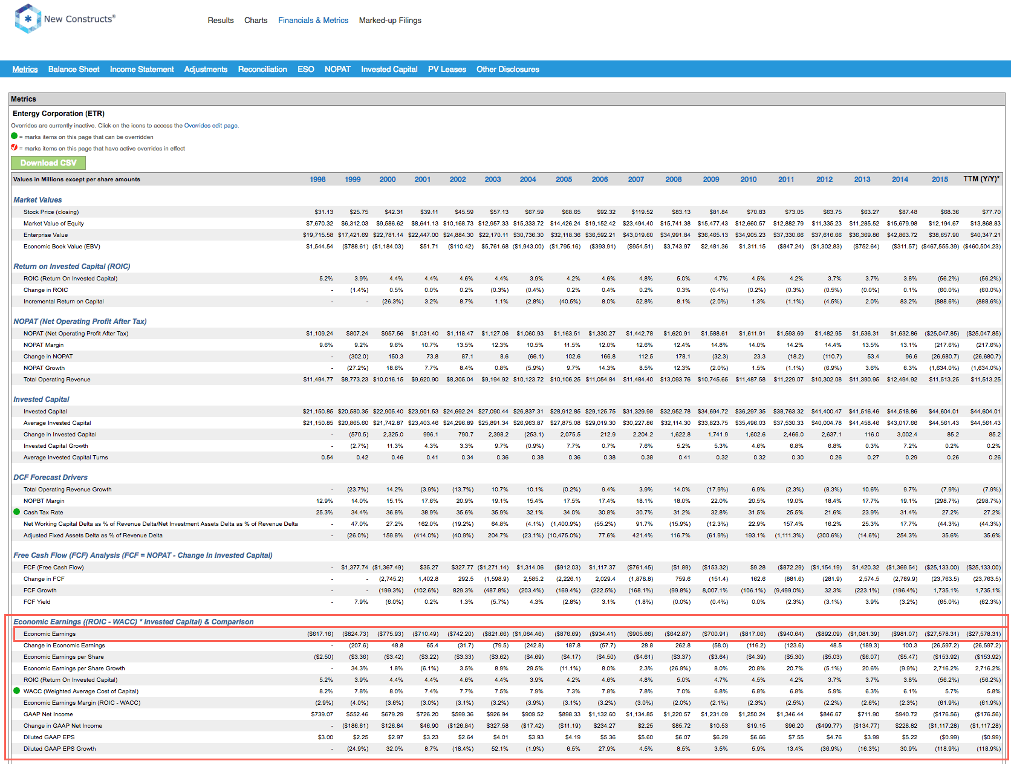1011x764 pixels.
Task: Click the NOPBT Margin row label
Action: pyautogui.click(x=44, y=501)
